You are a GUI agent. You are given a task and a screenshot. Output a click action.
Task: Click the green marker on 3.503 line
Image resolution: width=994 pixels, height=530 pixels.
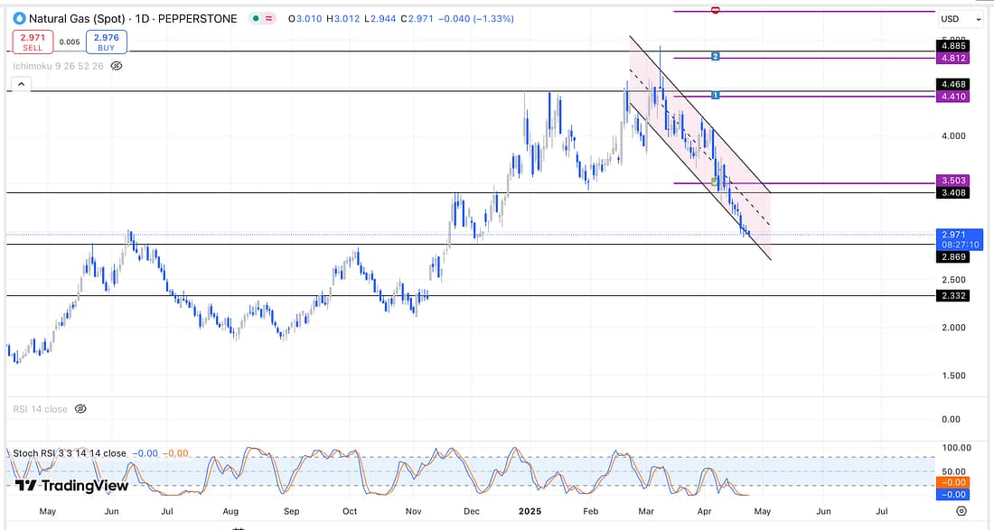coord(715,181)
